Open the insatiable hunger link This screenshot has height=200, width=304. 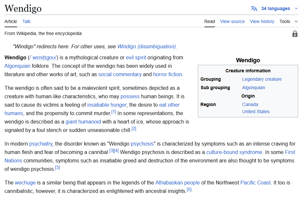[x=107, y=105]
